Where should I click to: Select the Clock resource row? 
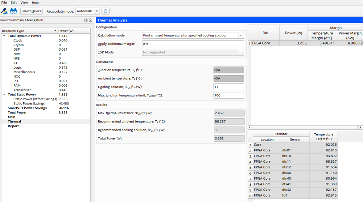pos(46,40)
